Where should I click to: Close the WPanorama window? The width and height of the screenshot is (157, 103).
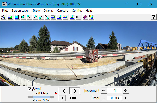(151, 4)
